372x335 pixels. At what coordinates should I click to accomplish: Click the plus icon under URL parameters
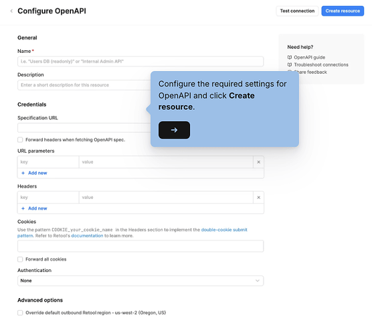(x=23, y=173)
